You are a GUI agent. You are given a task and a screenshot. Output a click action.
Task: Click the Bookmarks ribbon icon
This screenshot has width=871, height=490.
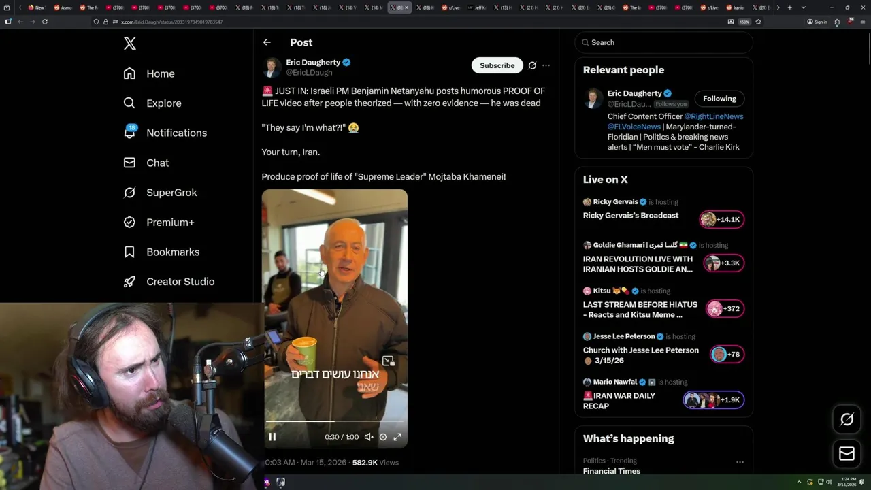(129, 252)
